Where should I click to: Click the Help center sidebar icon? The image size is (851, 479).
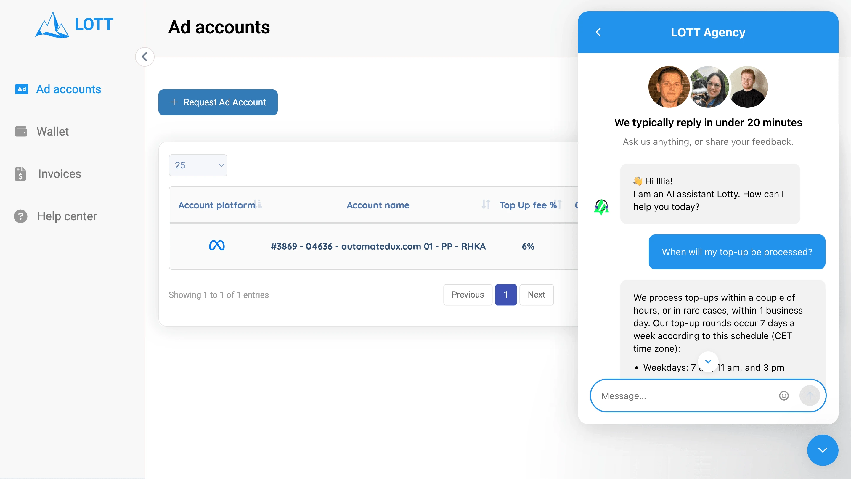[20, 216]
